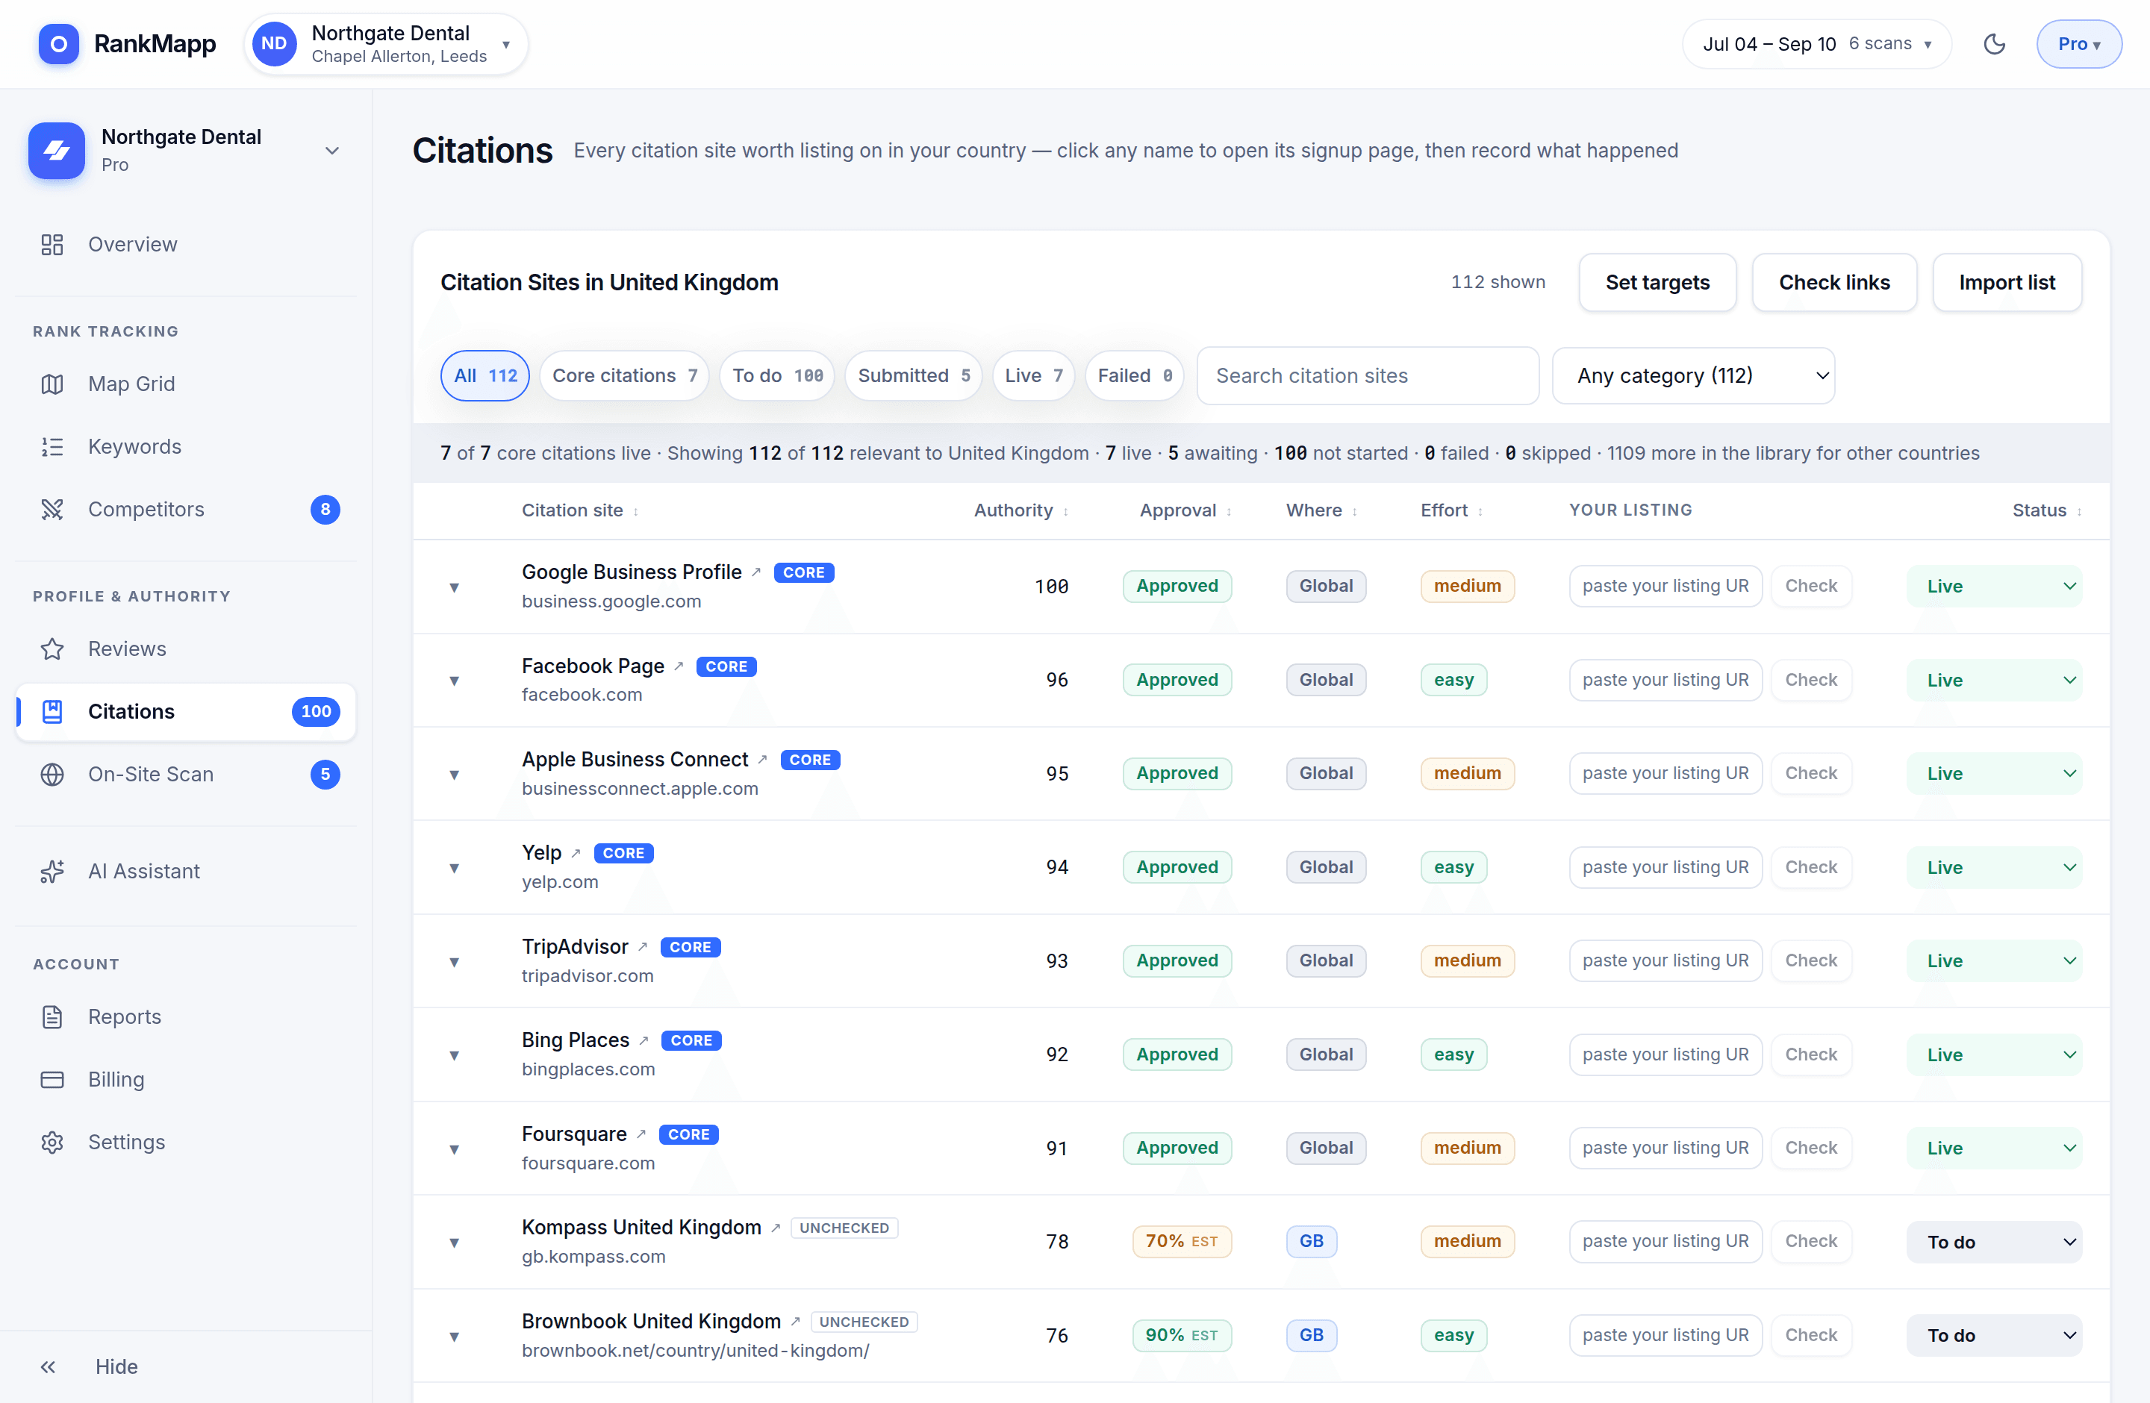Expand the TripAdvisor row details

455,961
